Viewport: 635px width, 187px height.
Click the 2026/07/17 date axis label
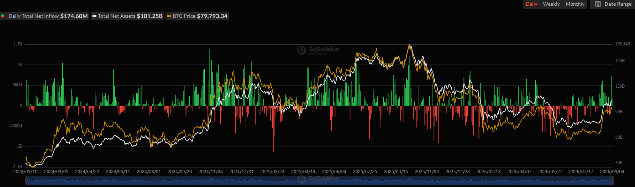click(581, 171)
